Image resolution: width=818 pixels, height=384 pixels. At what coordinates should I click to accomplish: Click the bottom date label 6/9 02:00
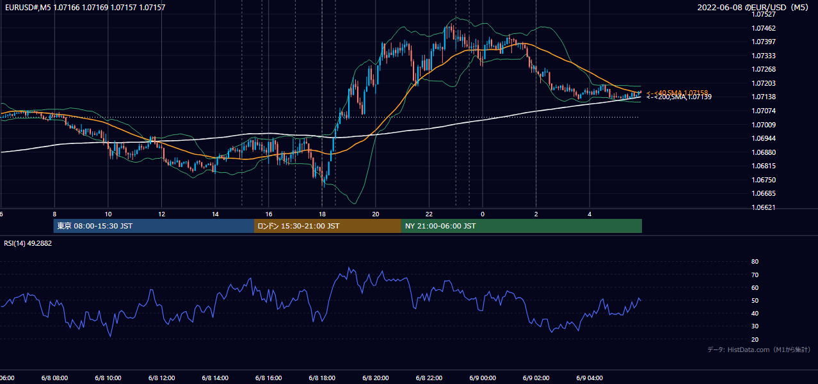click(536, 378)
